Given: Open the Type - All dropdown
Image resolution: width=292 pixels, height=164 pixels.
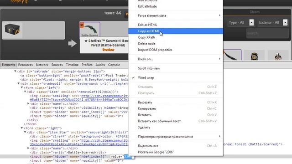Looking at the screenshot, I should pyautogui.click(x=240, y=22).
